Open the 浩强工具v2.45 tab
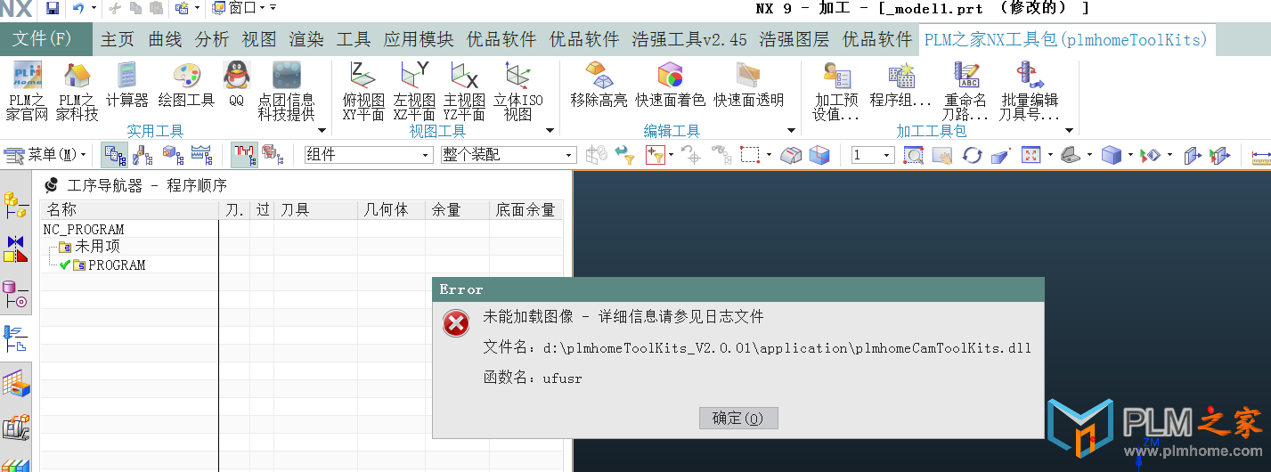1271x472 pixels. 689,39
